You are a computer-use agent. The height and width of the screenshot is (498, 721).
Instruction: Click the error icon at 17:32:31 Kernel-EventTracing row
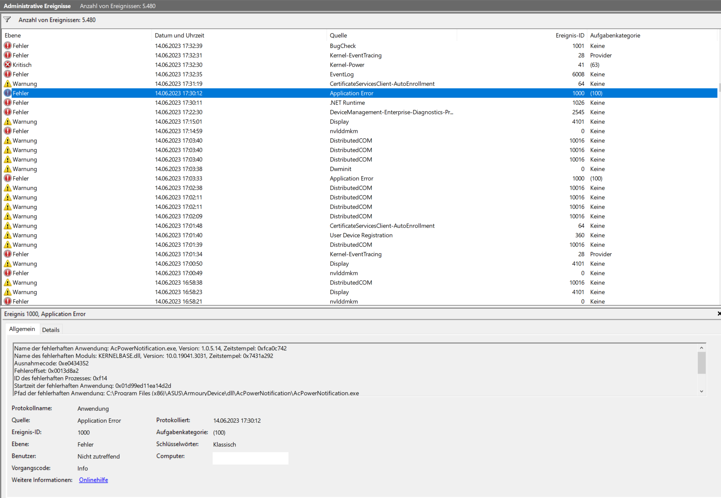pyautogui.click(x=8, y=55)
